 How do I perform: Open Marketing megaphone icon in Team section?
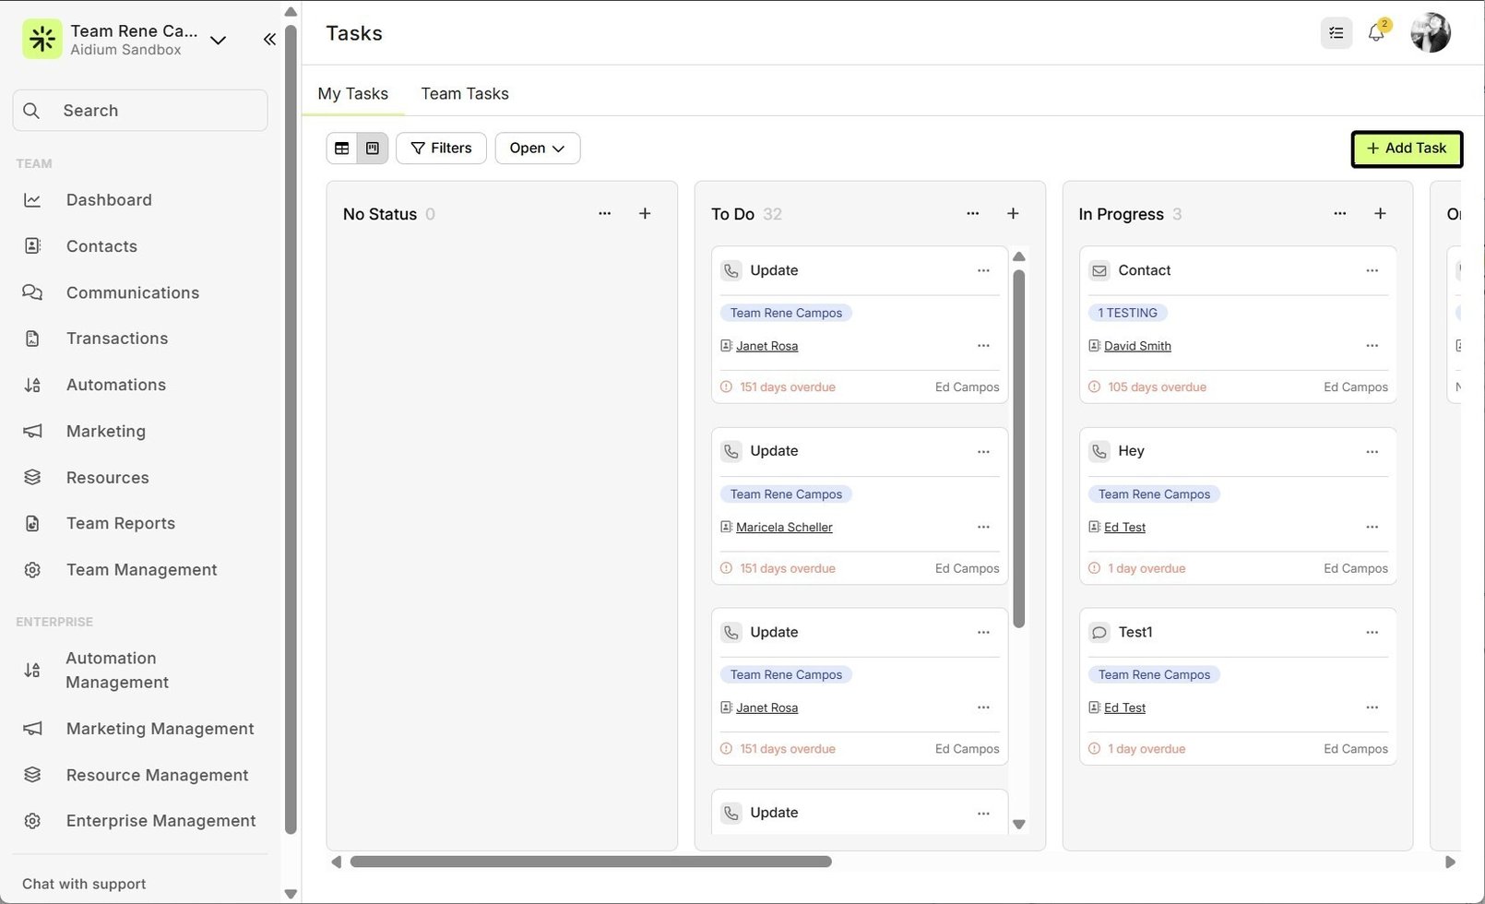point(32,431)
